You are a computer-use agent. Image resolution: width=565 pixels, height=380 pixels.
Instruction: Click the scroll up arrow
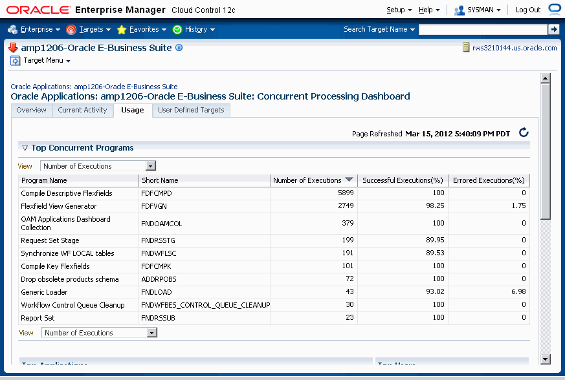546,78
